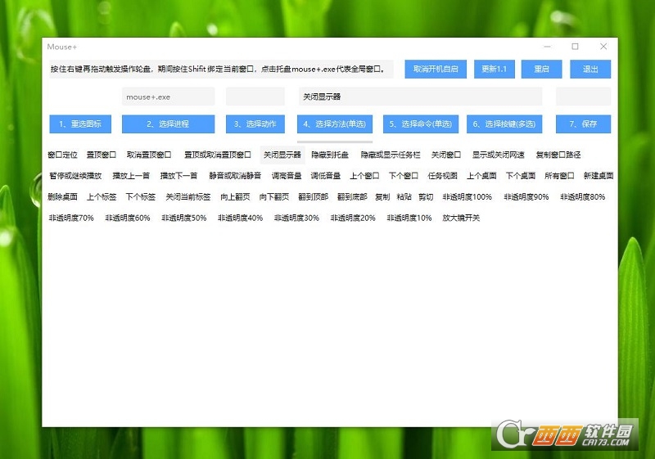Select 关闭显示器 in the method list
This screenshot has width=655, height=459.
point(282,155)
